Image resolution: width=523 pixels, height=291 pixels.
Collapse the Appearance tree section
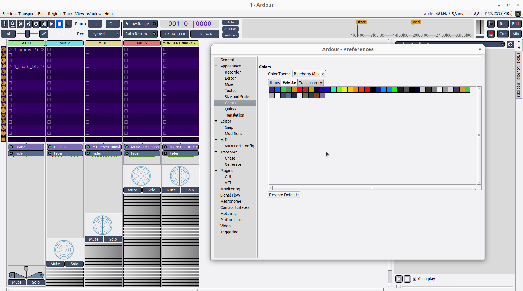point(216,66)
